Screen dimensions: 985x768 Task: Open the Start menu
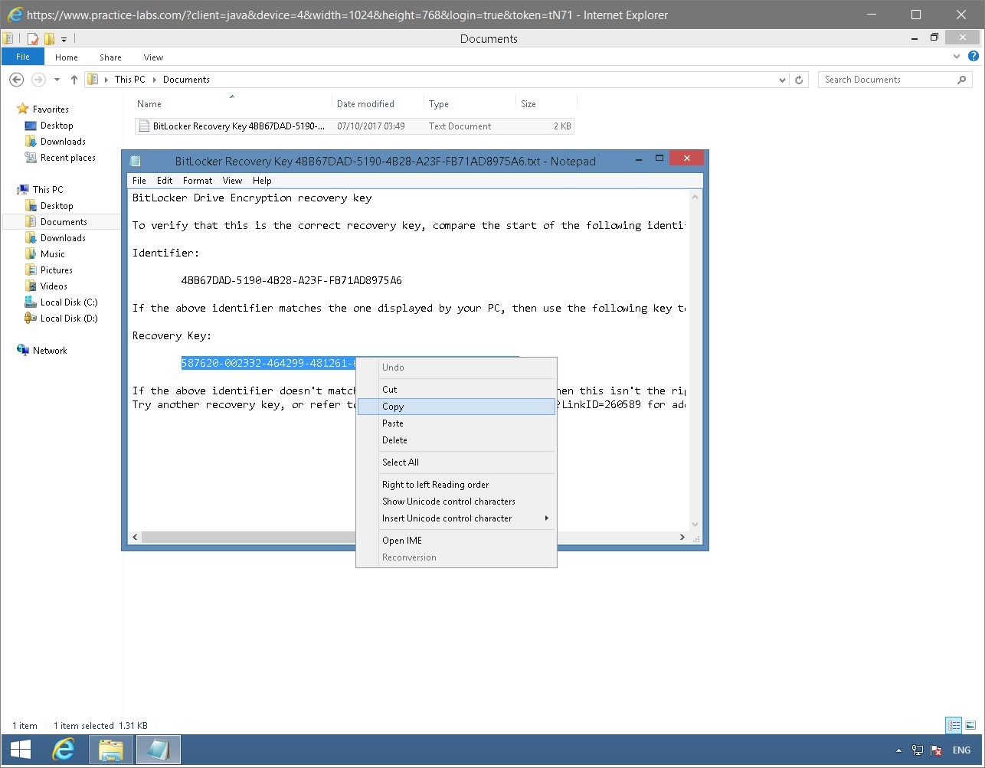coord(18,750)
